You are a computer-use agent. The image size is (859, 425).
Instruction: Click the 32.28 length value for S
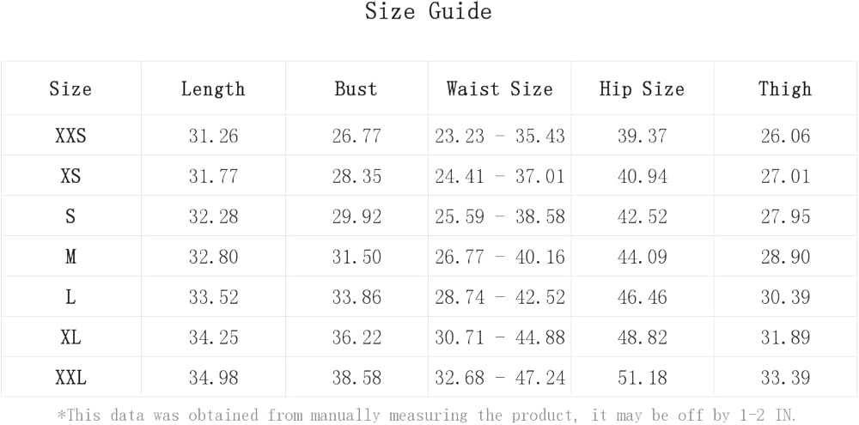tap(213, 216)
